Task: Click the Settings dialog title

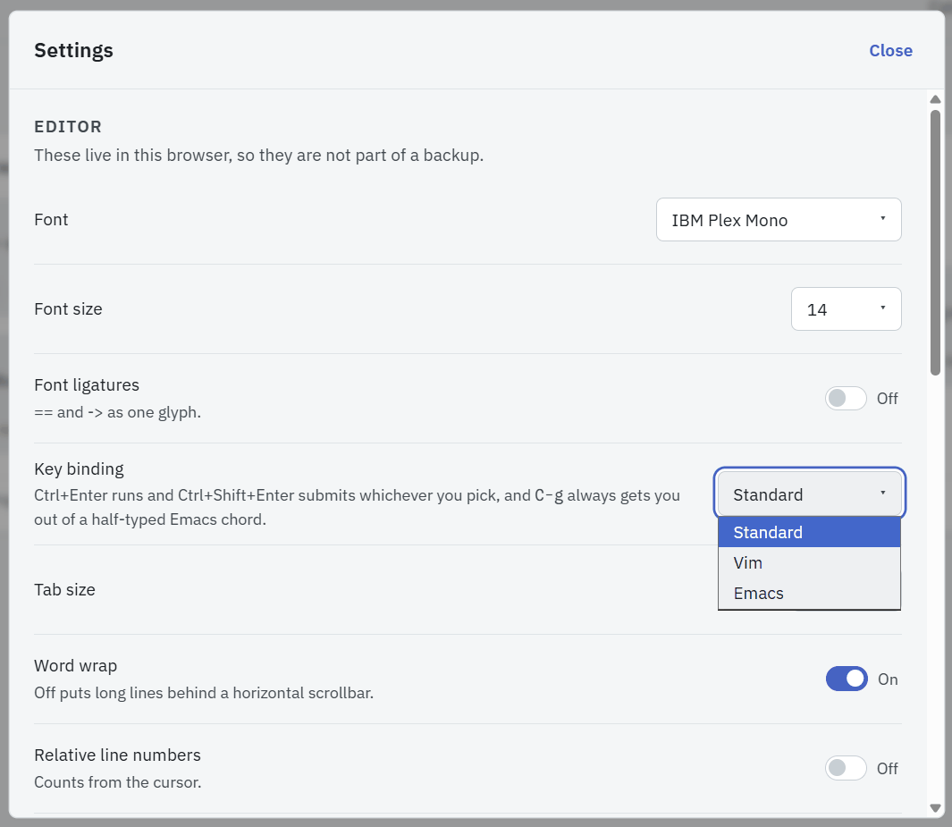Action: (x=73, y=50)
